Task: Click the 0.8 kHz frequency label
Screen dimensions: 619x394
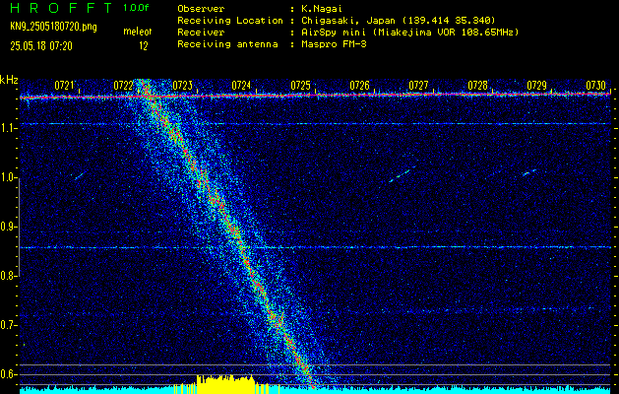Action: tap(8, 276)
